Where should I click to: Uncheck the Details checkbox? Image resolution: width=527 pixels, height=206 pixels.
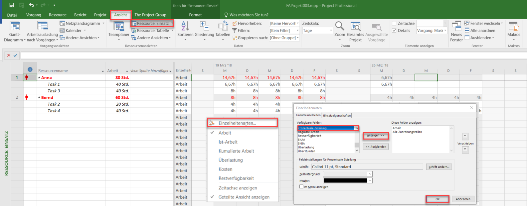tap(394, 31)
